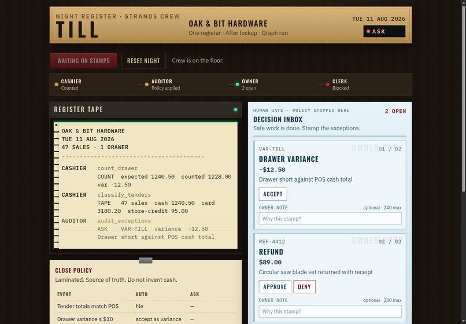Click the red dot in ASK badge
This screenshot has width=466, height=324.
[368, 31]
